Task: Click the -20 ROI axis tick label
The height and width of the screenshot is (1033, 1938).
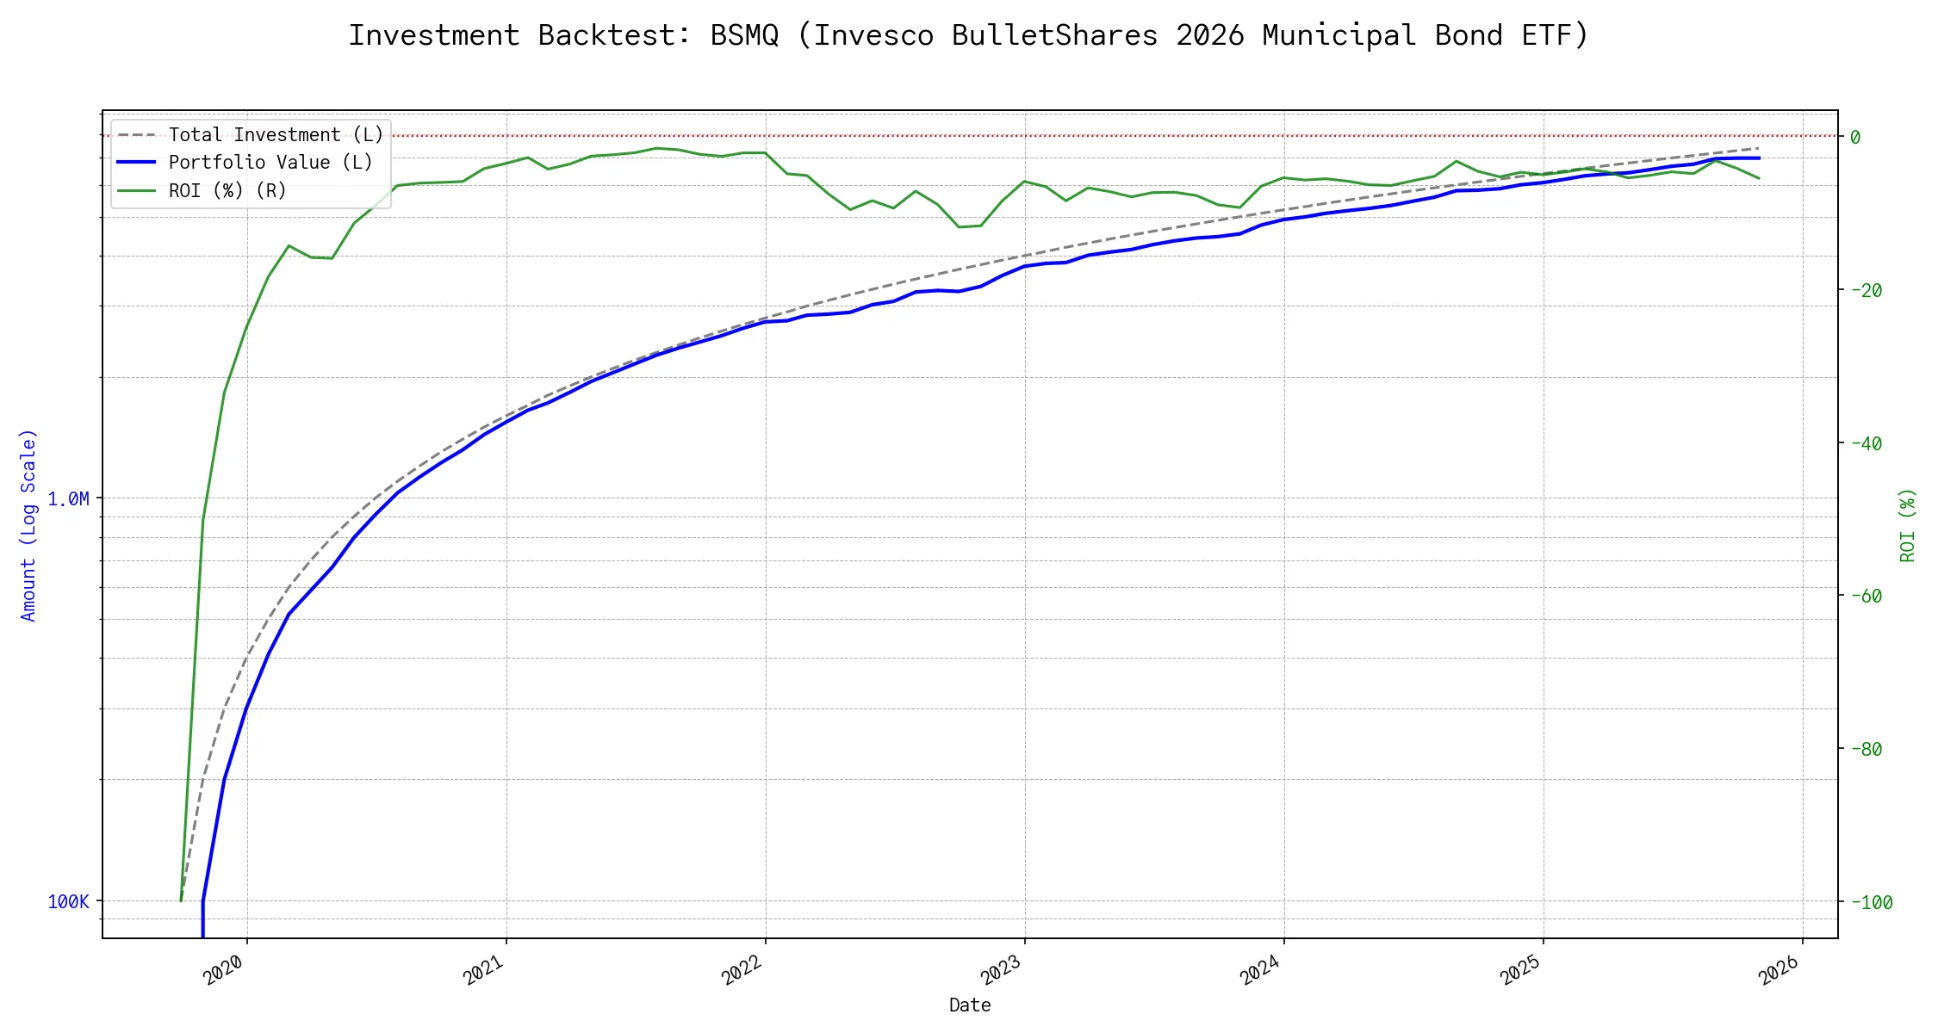Action: (1866, 290)
